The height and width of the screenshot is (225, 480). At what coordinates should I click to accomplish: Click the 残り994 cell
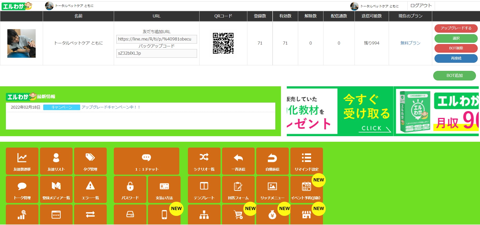click(x=372, y=43)
